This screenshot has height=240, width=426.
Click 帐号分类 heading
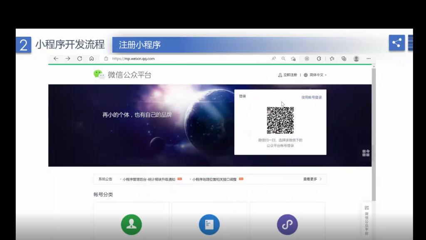[x=103, y=195]
